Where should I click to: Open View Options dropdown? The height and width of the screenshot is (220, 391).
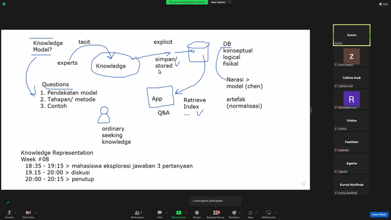tap(221, 2)
